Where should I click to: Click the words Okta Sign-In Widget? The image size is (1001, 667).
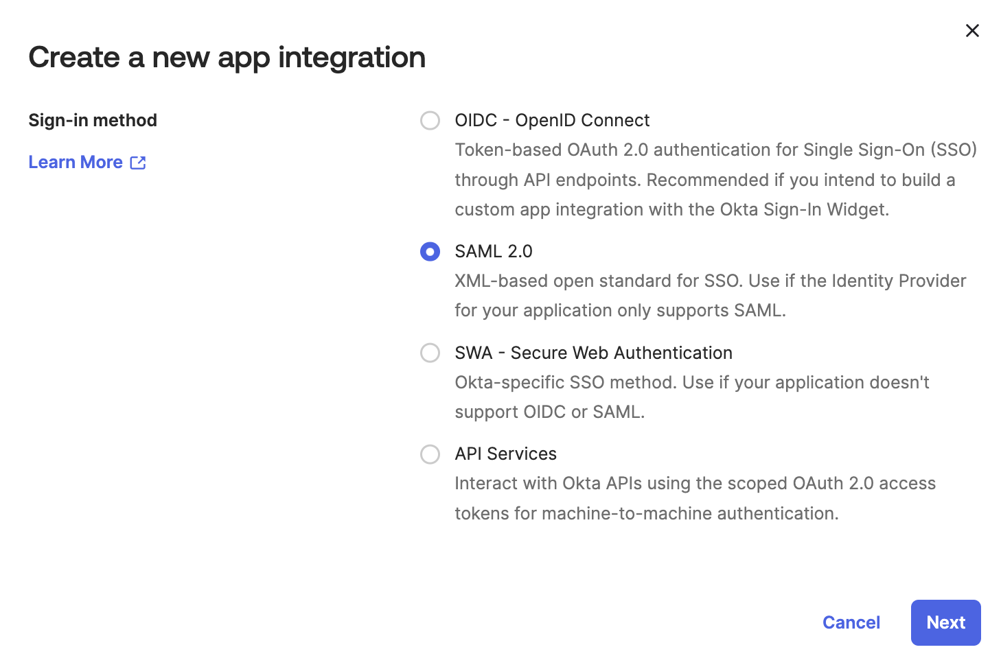(804, 209)
